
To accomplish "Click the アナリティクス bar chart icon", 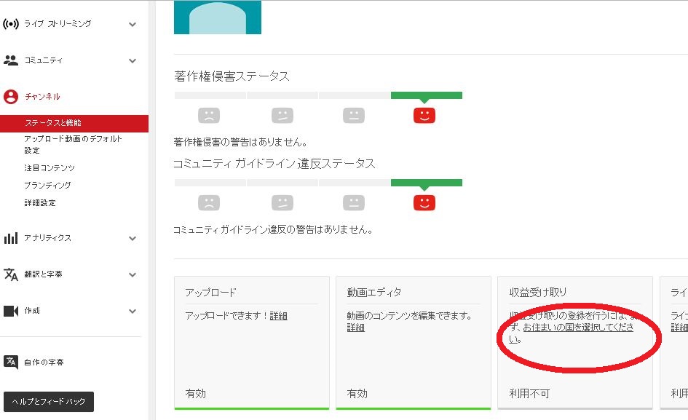I will [x=11, y=238].
